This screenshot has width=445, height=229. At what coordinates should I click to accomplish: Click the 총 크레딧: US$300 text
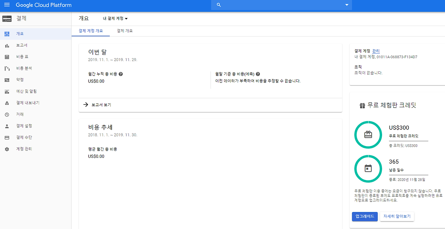pos(403,146)
